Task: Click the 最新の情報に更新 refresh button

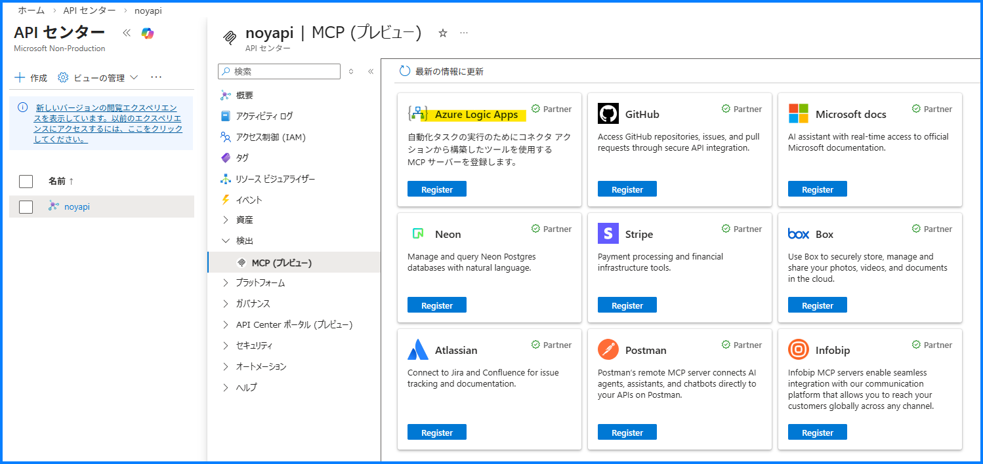Action: [442, 71]
